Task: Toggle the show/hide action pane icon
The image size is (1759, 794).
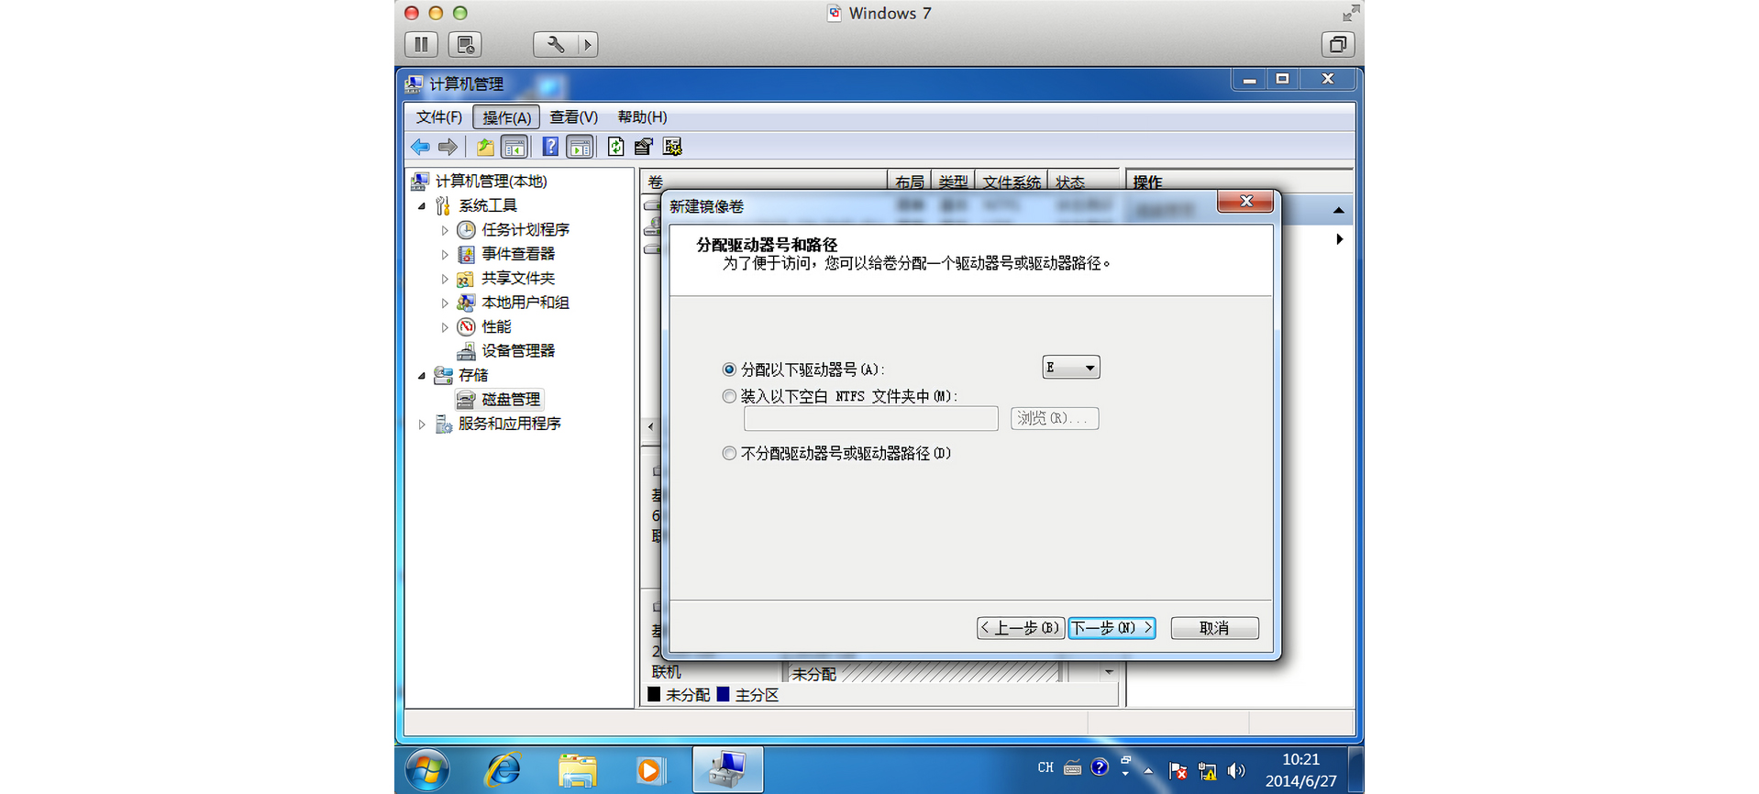Action: [x=580, y=147]
